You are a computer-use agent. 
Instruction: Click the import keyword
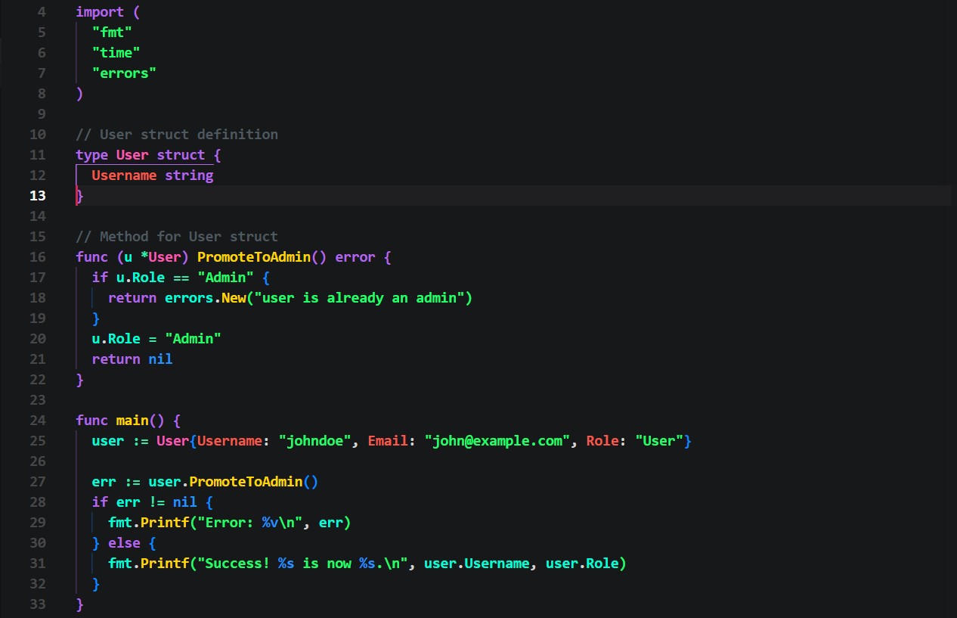click(100, 11)
